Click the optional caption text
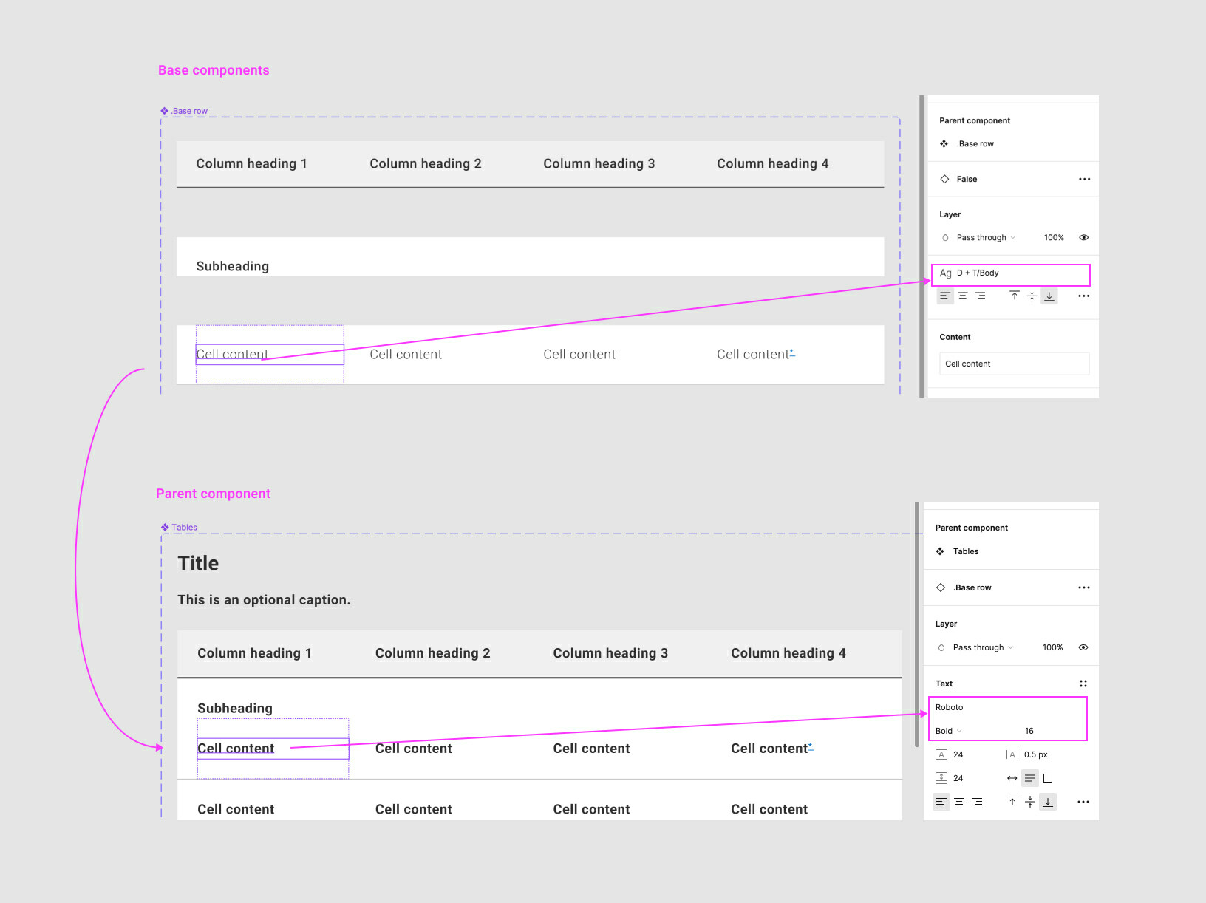The image size is (1206, 903). 264,600
